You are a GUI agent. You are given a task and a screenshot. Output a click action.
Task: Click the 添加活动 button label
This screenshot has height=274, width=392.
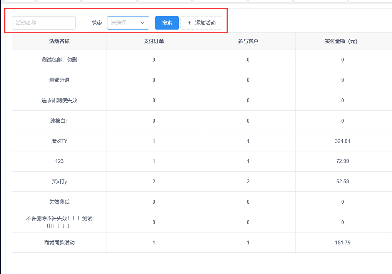tap(205, 23)
